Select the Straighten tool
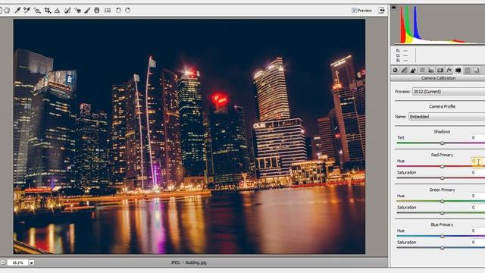Viewport: 485px width, 273px height. pyautogui.click(x=58, y=11)
